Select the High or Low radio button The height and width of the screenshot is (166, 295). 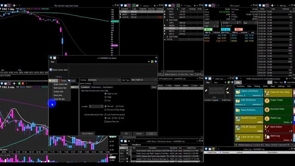pyautogui.click(x=106, y=94)
